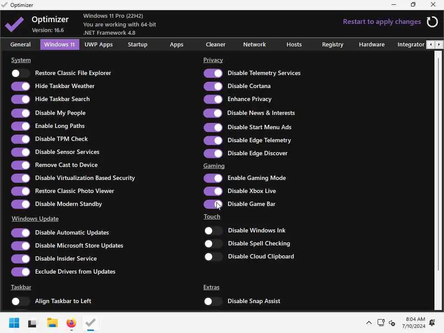Image resolution: width=444 pixels, height=333 pixels.
Task: Toggle Enhance Privacy switch
Action: pyautogui.click(x=213, y=99)
